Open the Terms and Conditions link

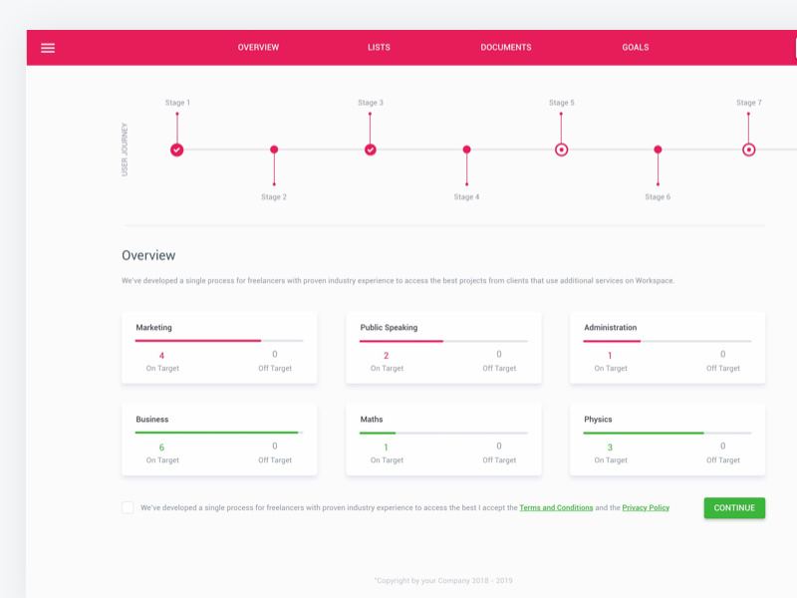pos(556,507)
